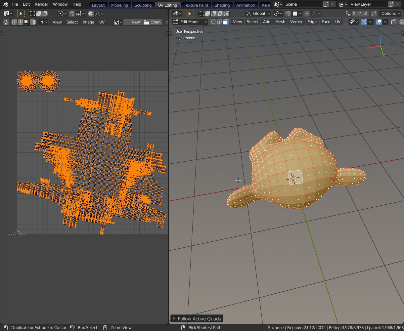The image size is (404, 331).
Task: Open 3D viewport editor type selector
Action: (x=177, y=14)
